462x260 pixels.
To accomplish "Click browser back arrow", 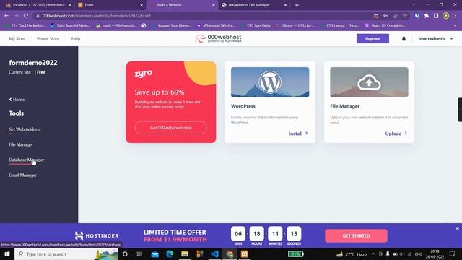I will [x=6, y=16].
